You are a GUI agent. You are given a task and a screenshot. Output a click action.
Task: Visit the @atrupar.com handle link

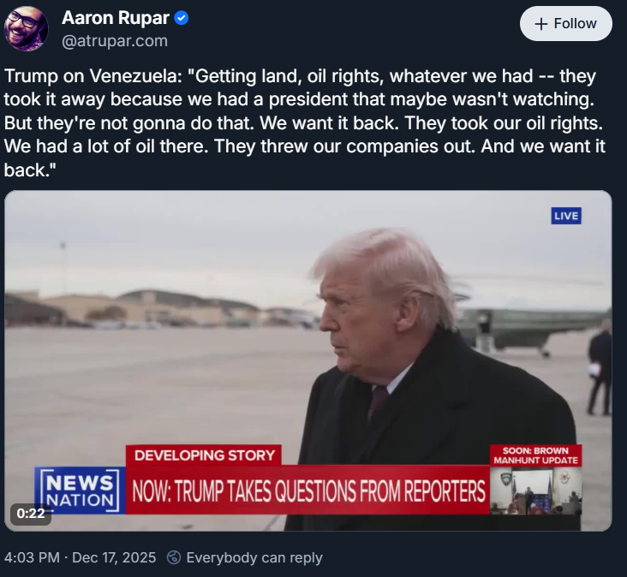[x=115, y=40]
